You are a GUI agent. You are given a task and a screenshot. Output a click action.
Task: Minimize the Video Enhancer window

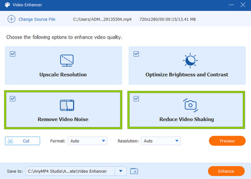[x=231, y=5]
